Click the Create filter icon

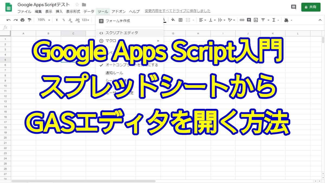pyautogui.click(x=263, y=20)
